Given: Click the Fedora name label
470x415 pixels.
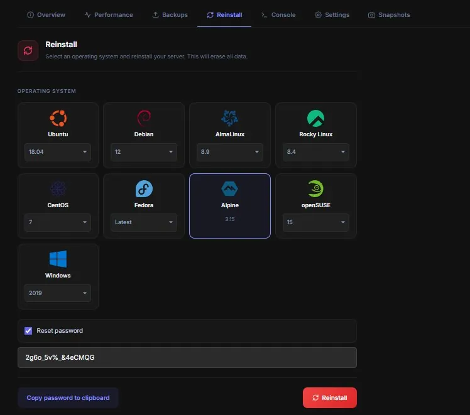Looking at the screenshot, I should [144, 205].
